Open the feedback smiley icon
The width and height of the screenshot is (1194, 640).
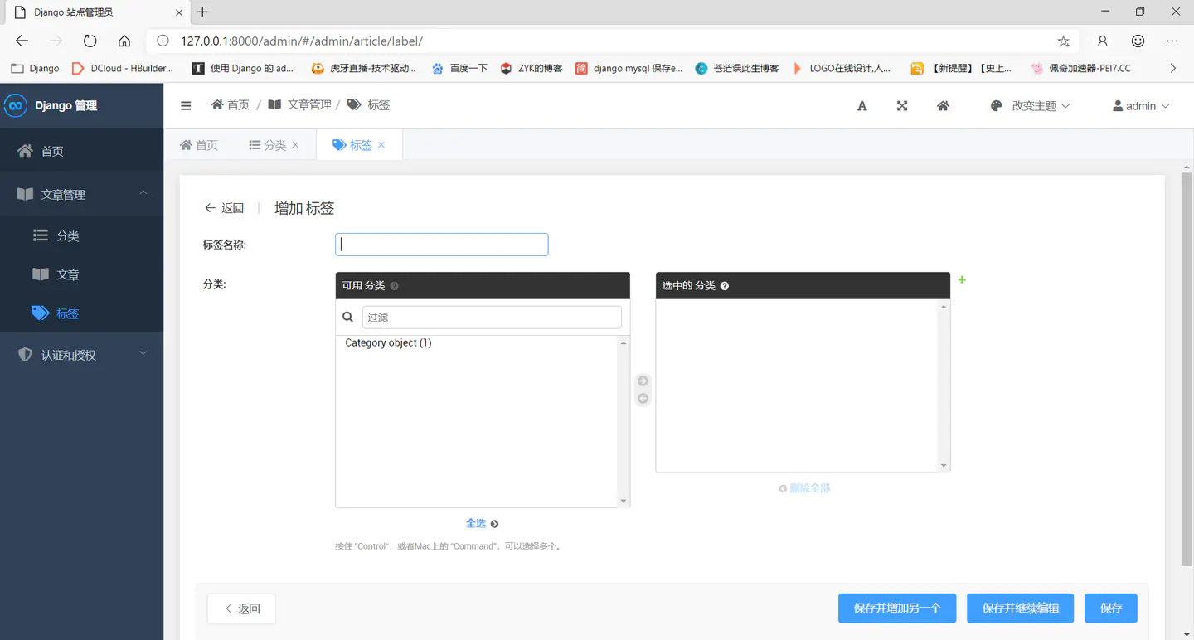click(1138, 41)
